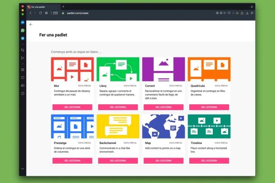Click SEL·LECCIONA under Mur
The width and height of the screenshot is (275, 183).
[x=73, y=107]
